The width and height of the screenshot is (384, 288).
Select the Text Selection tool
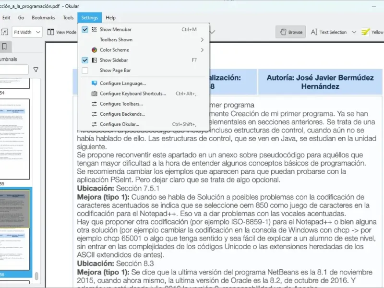coord(328,32)
